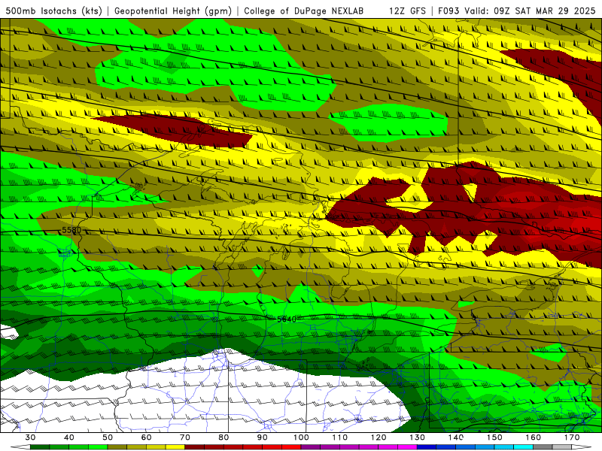Click the dark red 70–75 kt legend swatch
The width and height of the screenshot is (602, 451).
[x=195, y=447]
